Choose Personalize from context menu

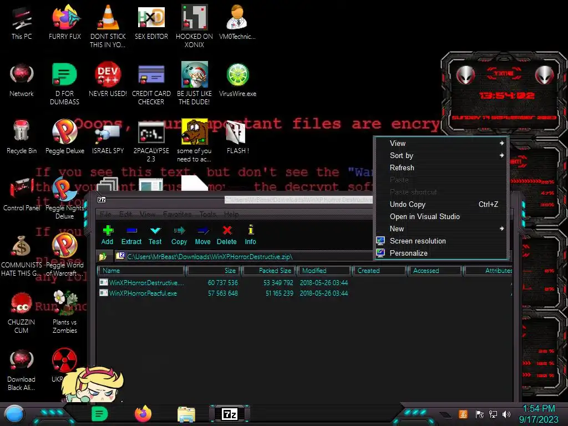pos(441,253)
